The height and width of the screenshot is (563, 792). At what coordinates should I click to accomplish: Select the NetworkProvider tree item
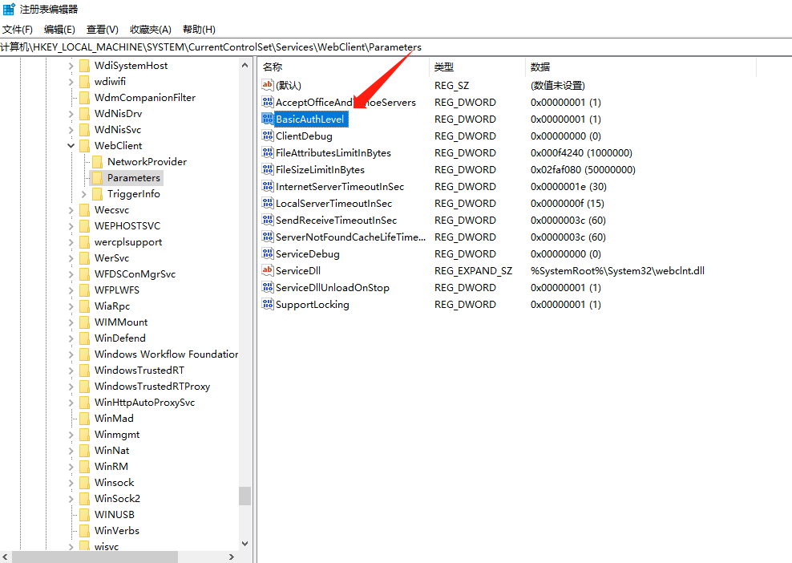click(147, 162)
